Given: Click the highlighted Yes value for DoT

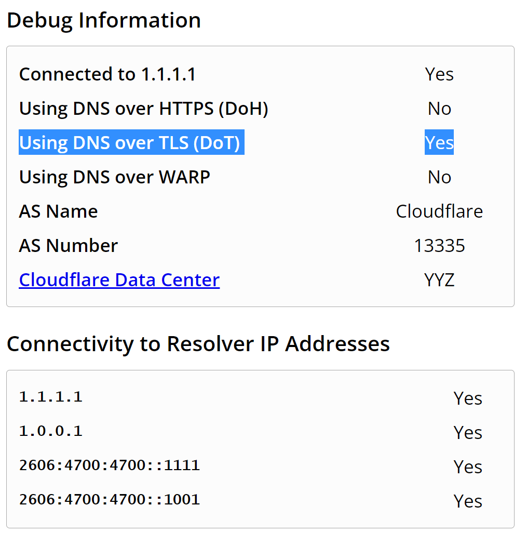Looking at the screenshot, I should [439, 142].
